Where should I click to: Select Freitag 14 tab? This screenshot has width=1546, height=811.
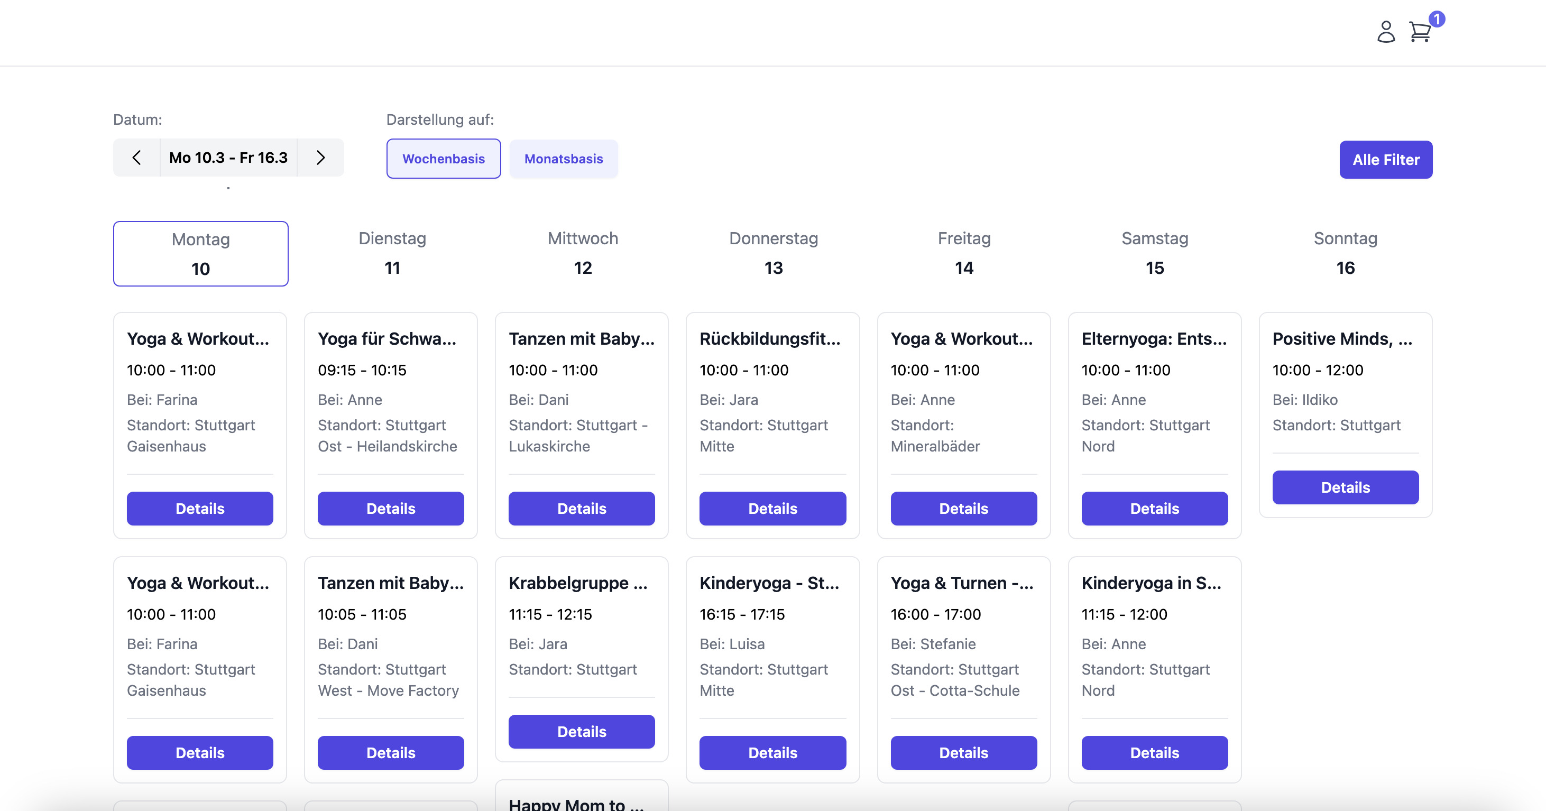(x=964, y=253)
